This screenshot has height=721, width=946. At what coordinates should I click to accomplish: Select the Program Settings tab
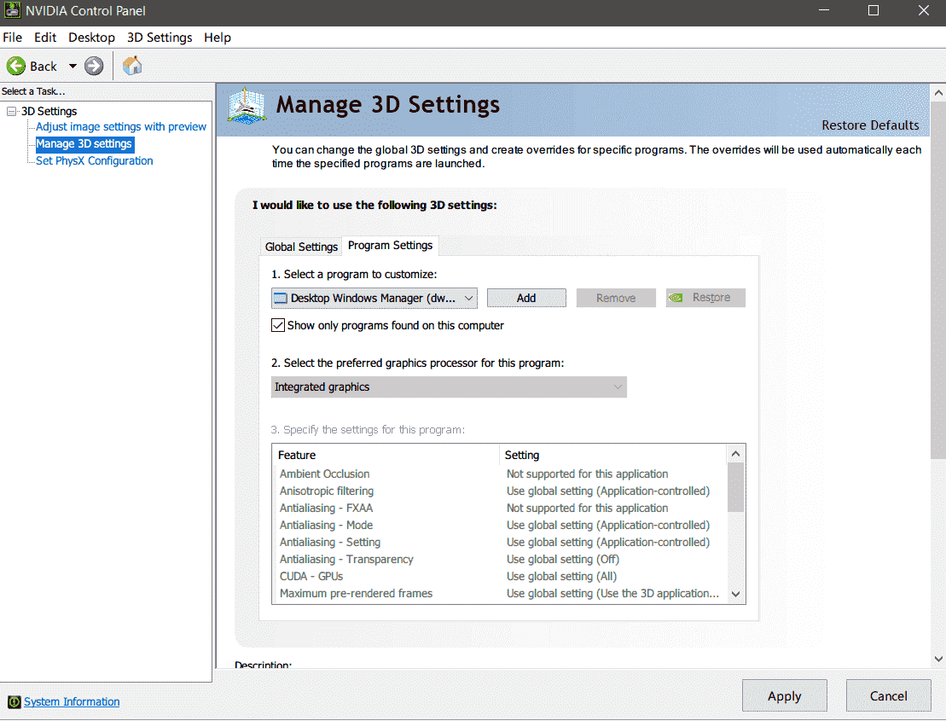click(391, 246)
